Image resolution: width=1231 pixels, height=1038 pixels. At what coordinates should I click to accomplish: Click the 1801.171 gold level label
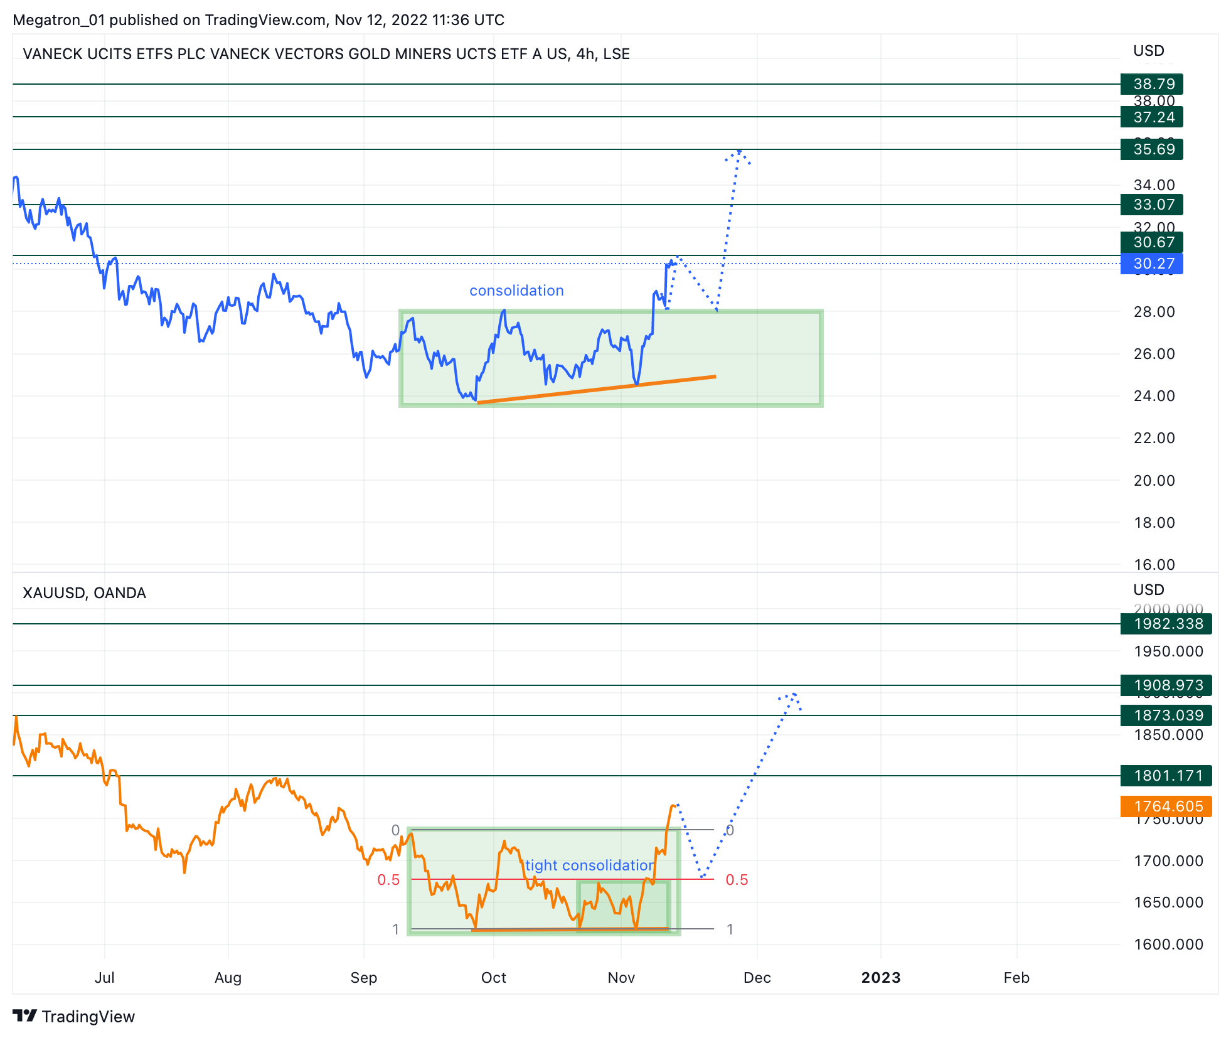pos(1166,776)
